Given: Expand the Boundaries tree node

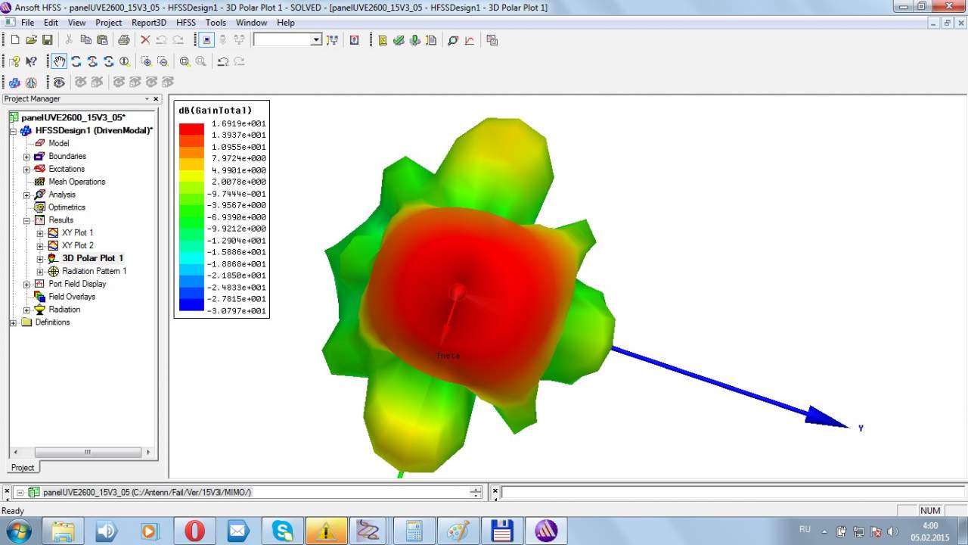Looking at the screenshot, I should [26, 157].
